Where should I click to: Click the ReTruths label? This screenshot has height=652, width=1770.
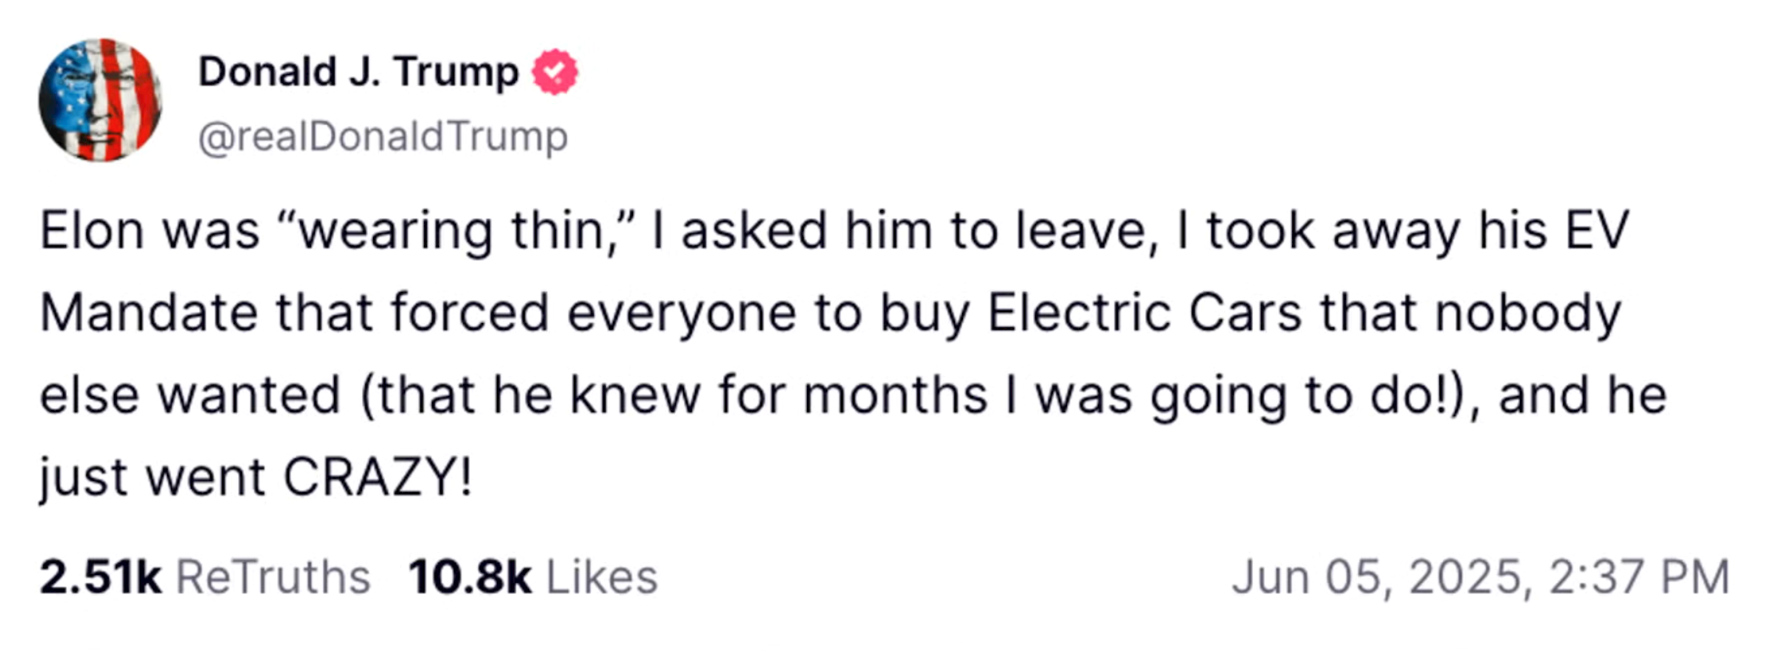273,577
